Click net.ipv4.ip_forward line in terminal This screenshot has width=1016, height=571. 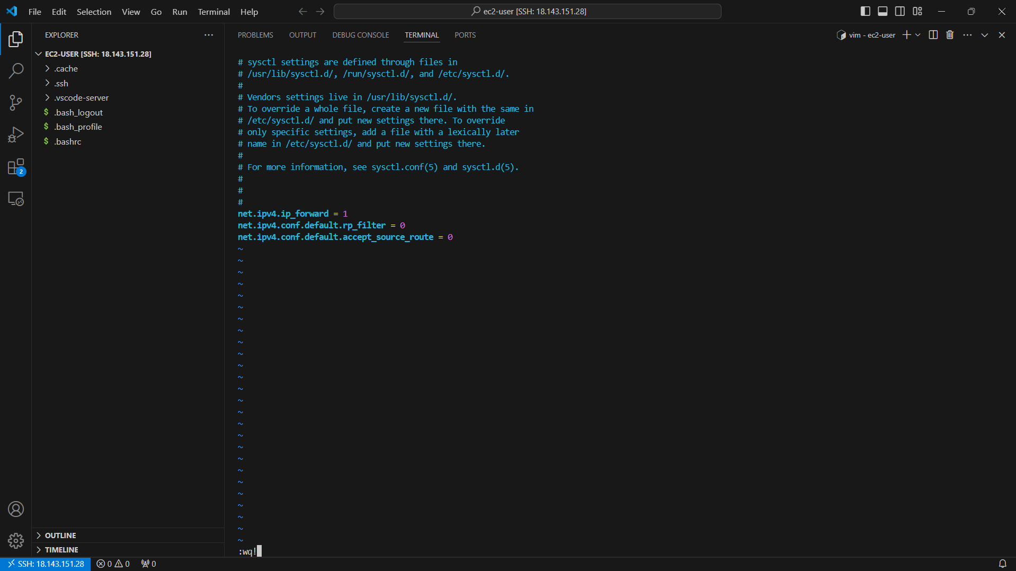click(x=292, y=213)
